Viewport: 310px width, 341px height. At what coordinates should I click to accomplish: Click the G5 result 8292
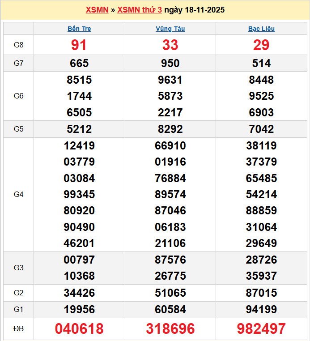170,129
